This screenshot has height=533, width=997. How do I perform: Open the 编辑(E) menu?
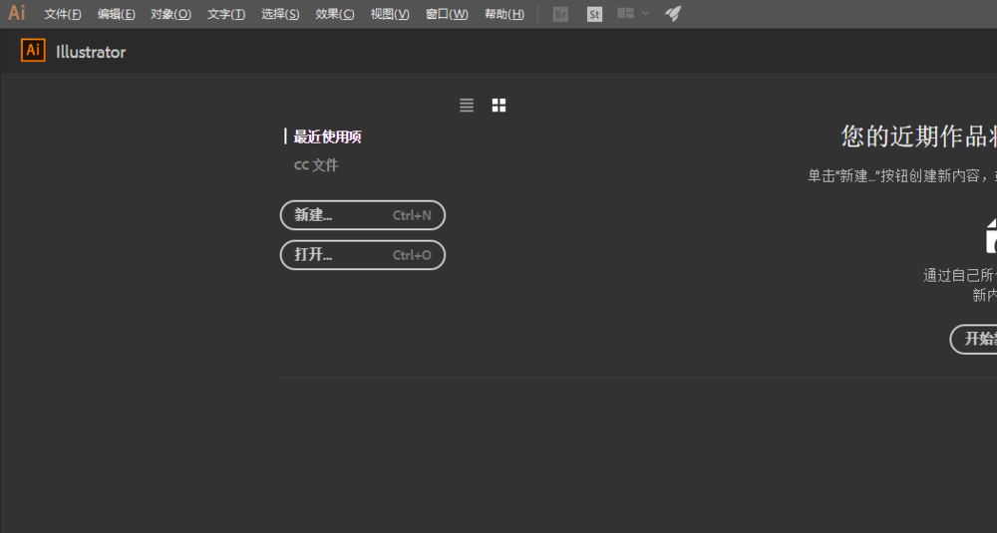116,14
